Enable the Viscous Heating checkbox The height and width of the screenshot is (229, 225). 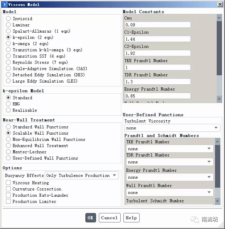(8, 183)
